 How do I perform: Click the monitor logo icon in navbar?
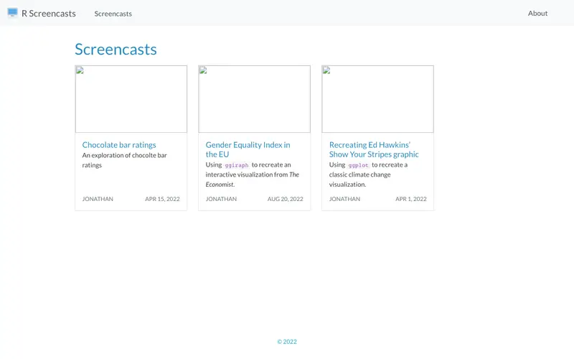(12, 13)
